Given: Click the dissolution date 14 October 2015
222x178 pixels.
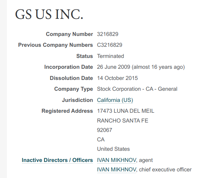Looking at the screenshot, I should 117,78.
